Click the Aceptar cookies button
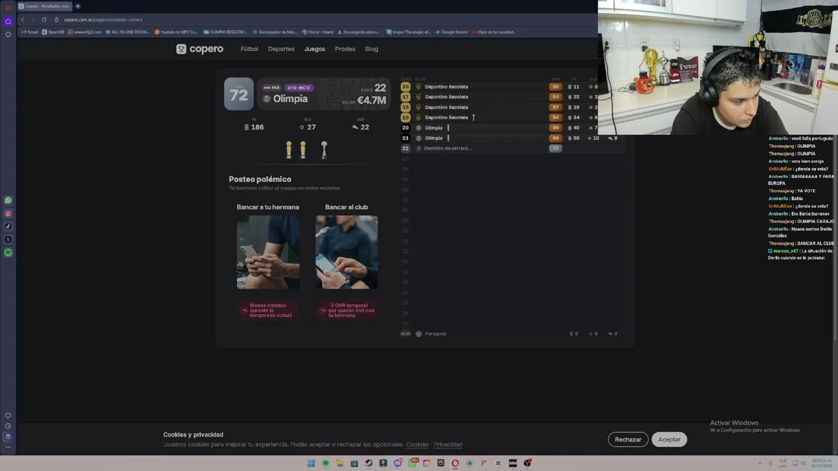The width and height of the screenshot is (838, 471). click(669, 440)
